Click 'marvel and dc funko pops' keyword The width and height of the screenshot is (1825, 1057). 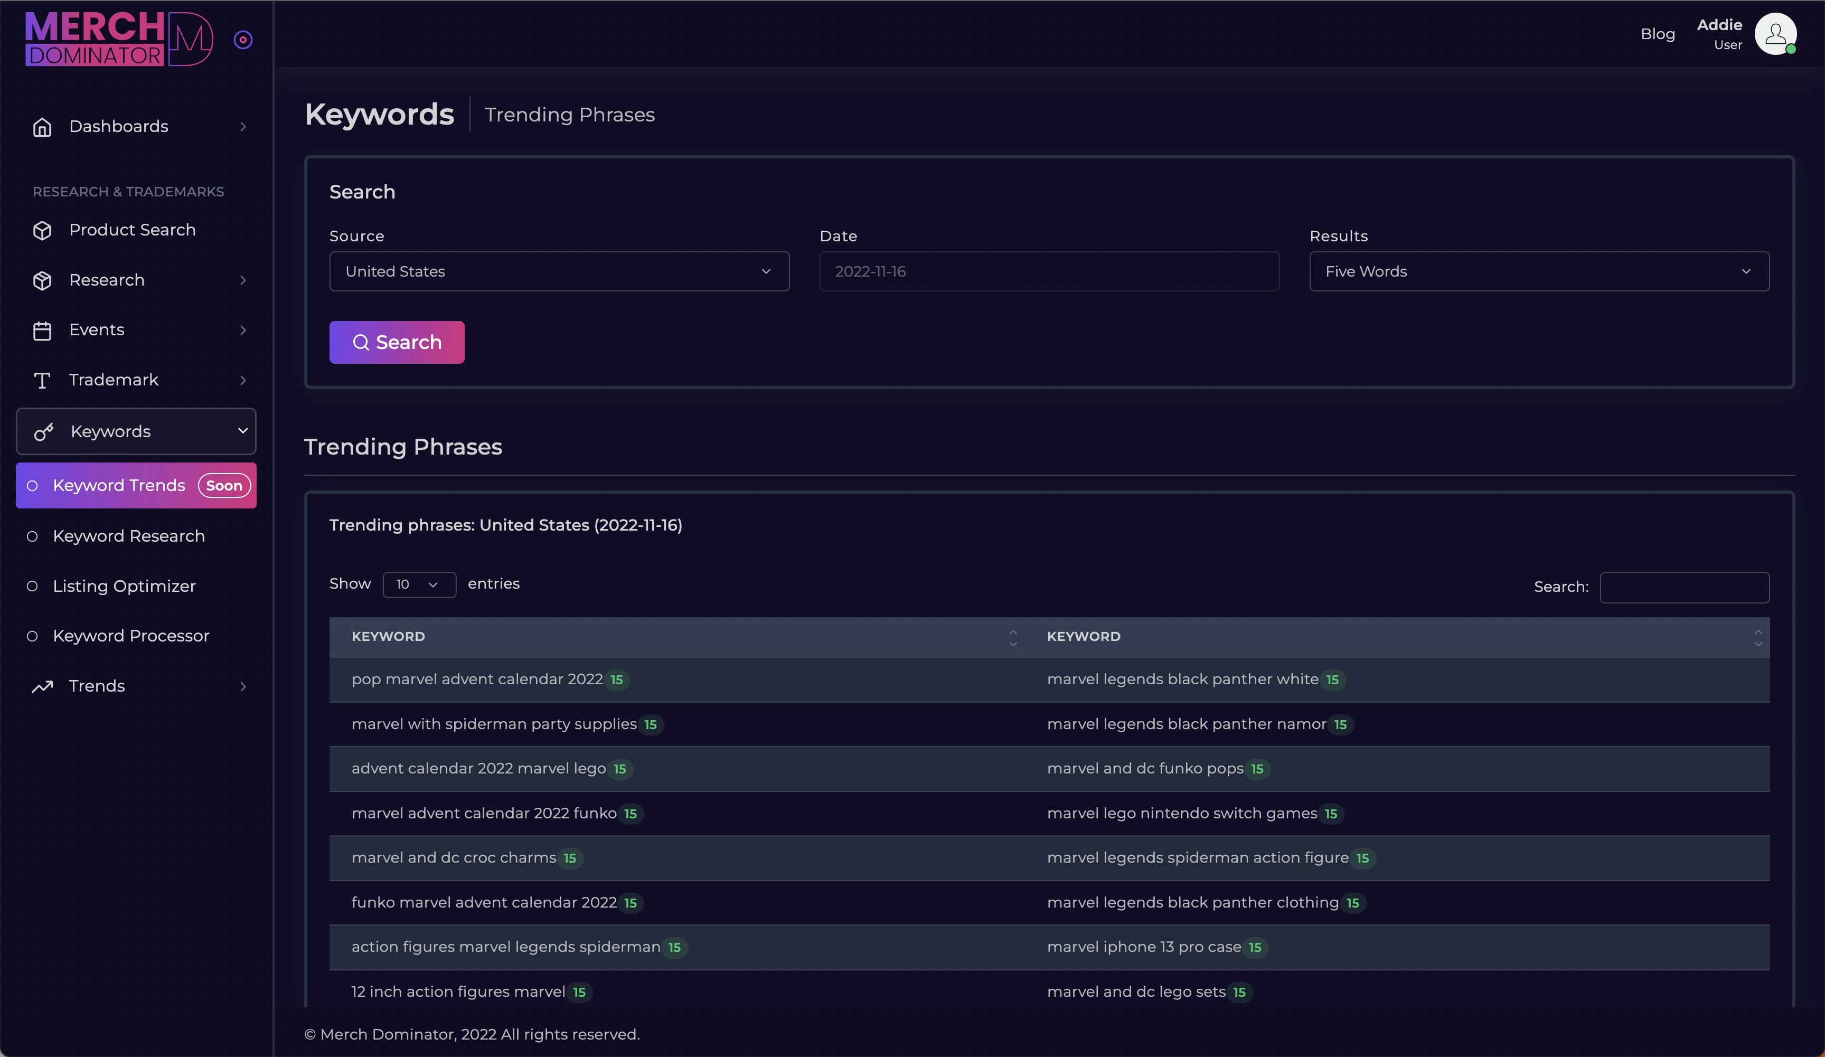tap(1145, 769)
